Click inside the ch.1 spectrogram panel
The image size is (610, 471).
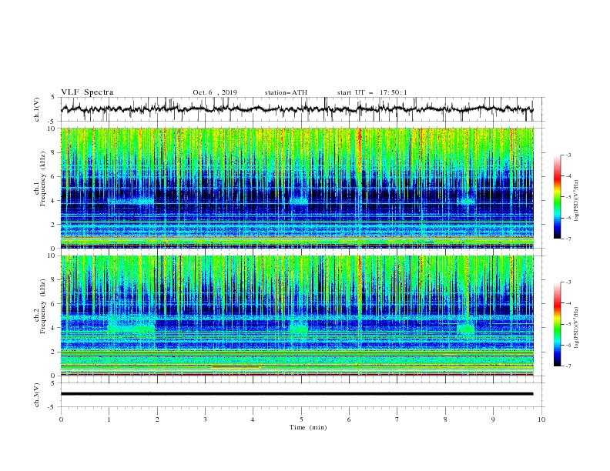pyautogui.click(x=297, y=188)
